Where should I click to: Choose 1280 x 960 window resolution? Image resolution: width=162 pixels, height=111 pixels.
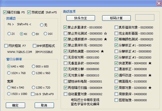tap(33, 73)
